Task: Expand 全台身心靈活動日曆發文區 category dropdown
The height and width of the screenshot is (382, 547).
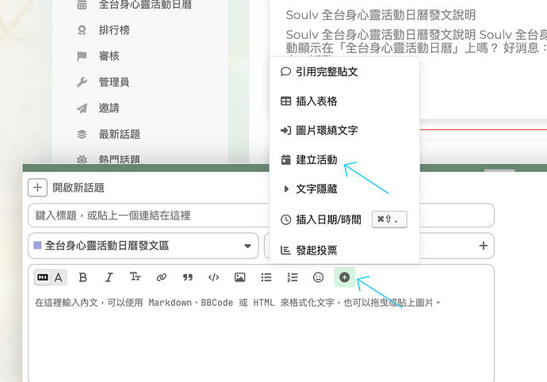Action: (x=143, y=246)
